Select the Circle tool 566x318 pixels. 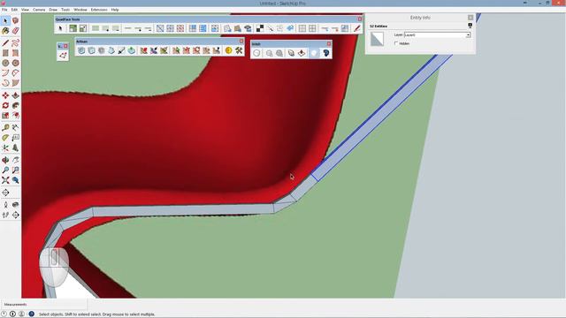point(5,63)
